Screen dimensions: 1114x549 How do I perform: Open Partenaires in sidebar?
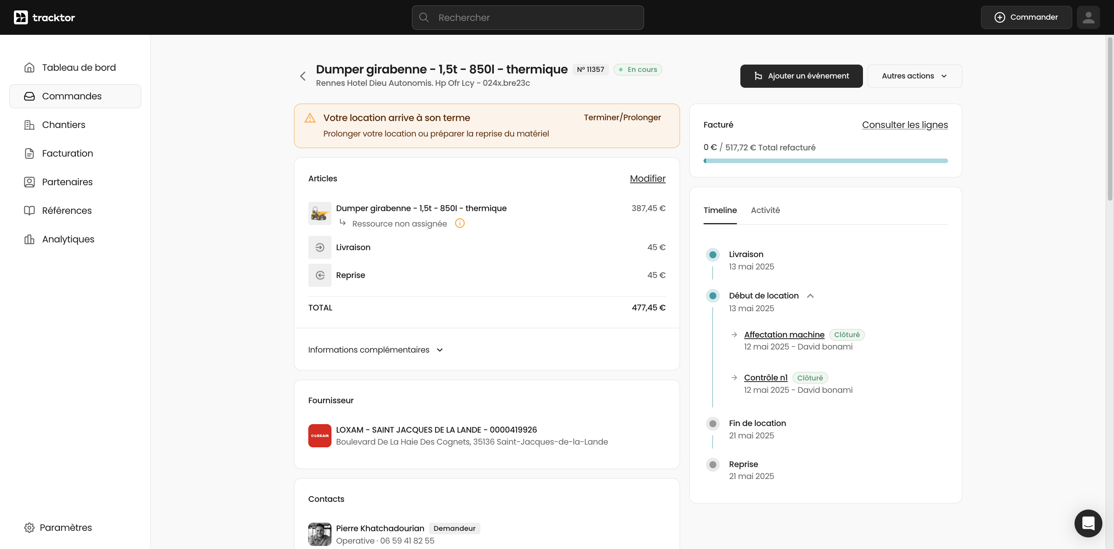(75, 182)
